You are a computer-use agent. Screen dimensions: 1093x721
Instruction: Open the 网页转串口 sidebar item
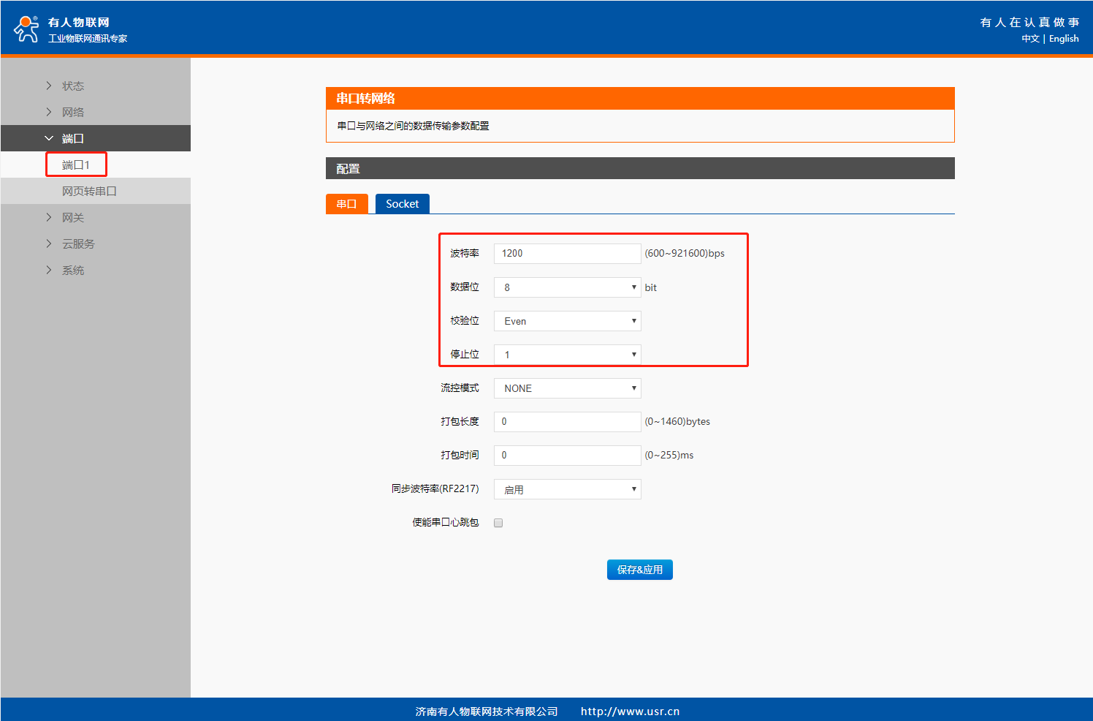point(89,191)
